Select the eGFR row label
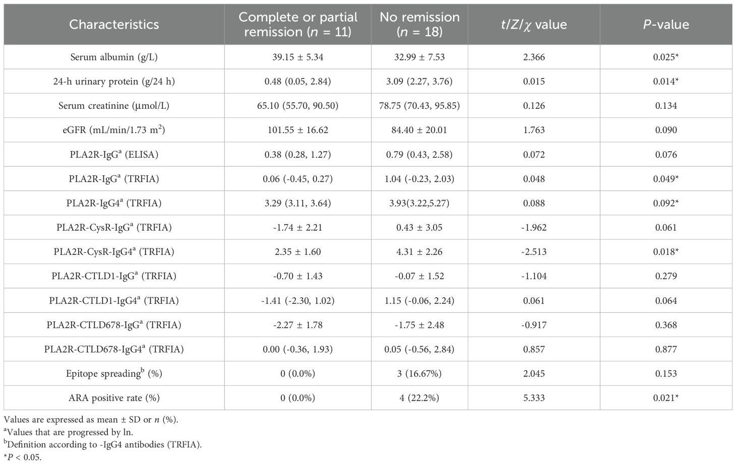 [114, 130]
